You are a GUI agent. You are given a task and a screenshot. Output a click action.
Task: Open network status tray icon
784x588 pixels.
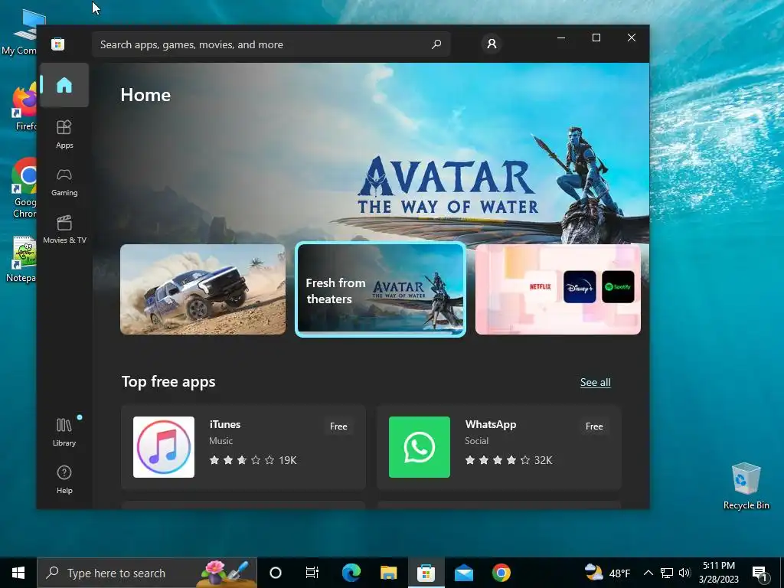coord(667,573)
